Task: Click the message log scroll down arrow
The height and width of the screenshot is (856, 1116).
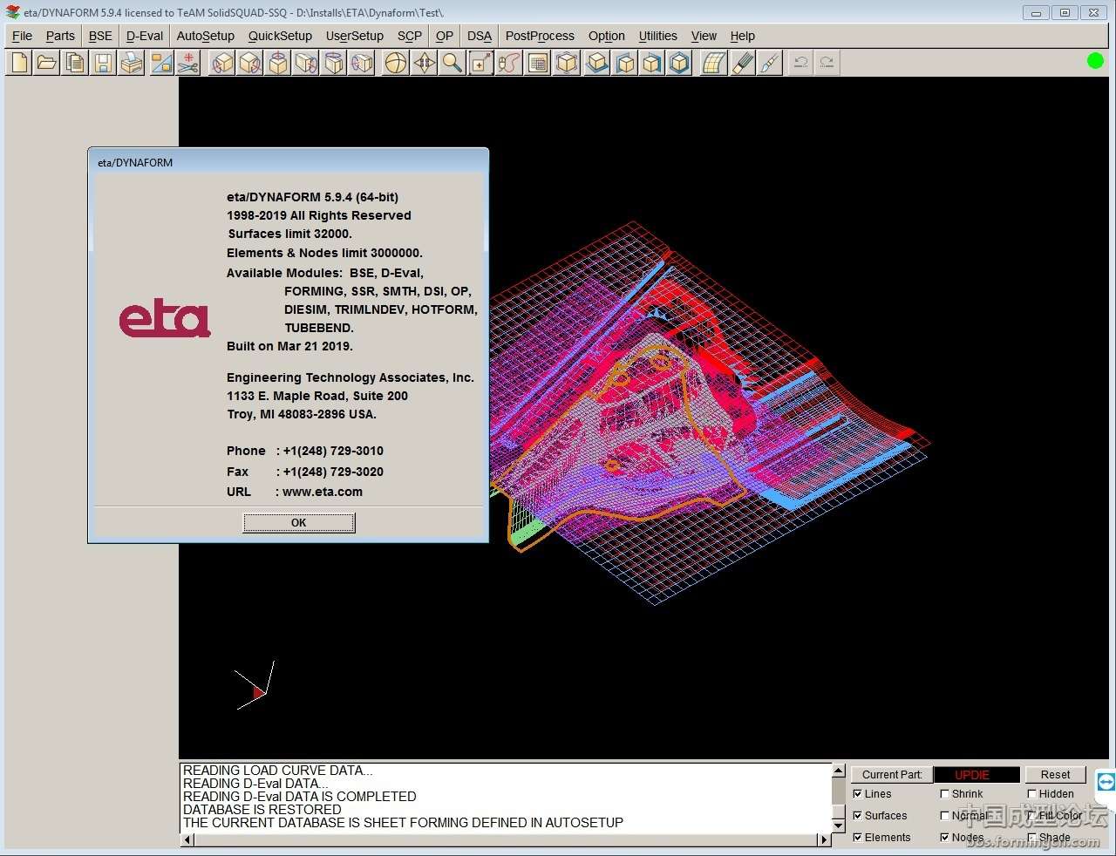Action: (x=839, y=825)
